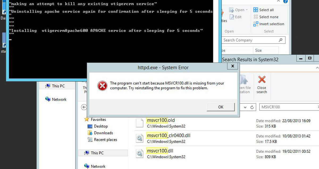Click the MSVCR100 search box

coord(289,107)
